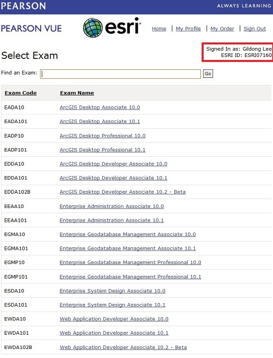Focus the Find an Exam search field
The height and width of the screenshot is (358, 273).
pyautogui.click(x=120, y=74)
